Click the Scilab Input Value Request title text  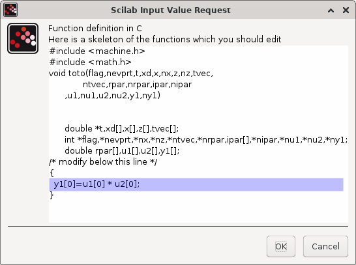pyautogui.click(x=171, y=10)
